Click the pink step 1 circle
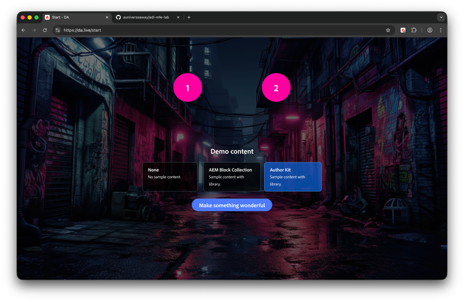The width and height of the screenshot is (464, 302). pos(187,88)
